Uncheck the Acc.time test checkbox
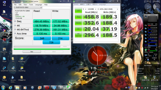The image size is (161, 90). 15,33
